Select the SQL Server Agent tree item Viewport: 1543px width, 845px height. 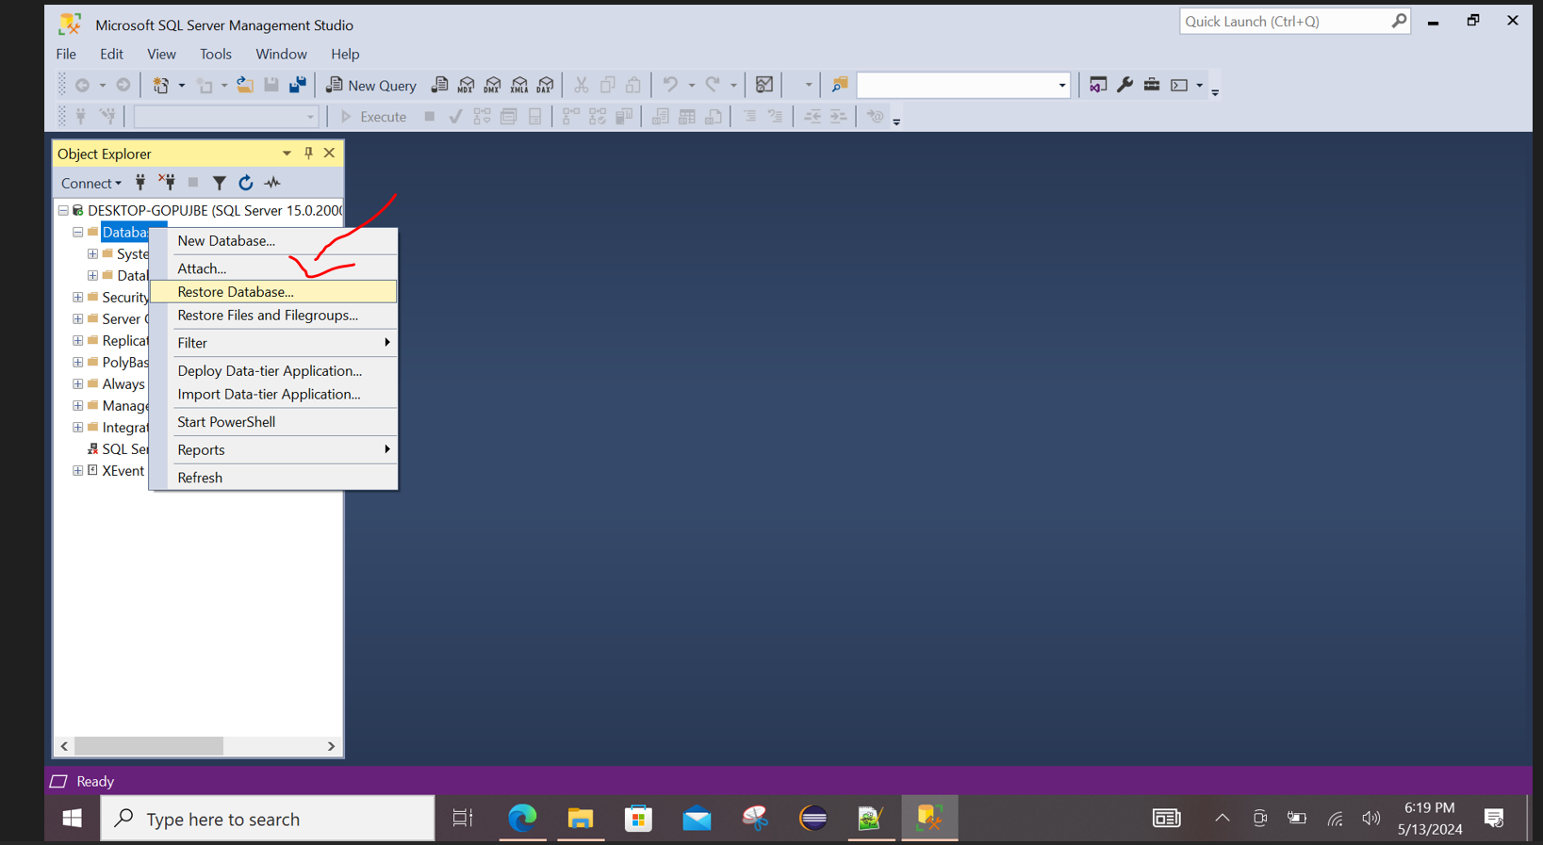coord(118,448)
